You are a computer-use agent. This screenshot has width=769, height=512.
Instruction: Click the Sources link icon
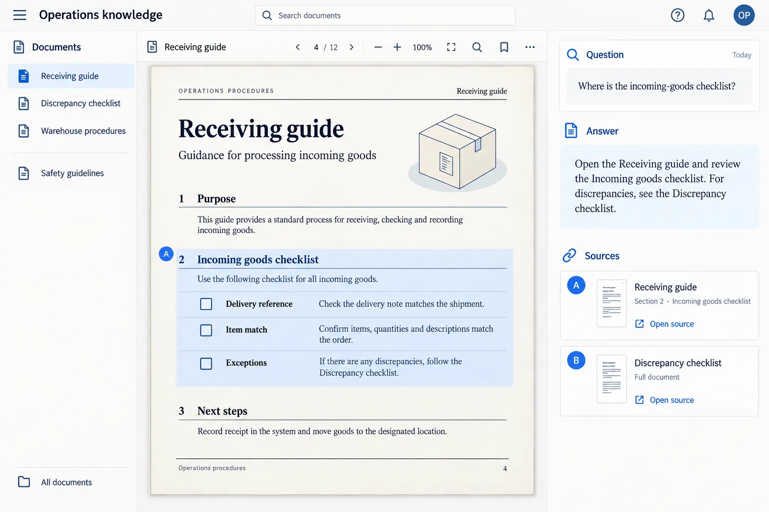(569, 255)
